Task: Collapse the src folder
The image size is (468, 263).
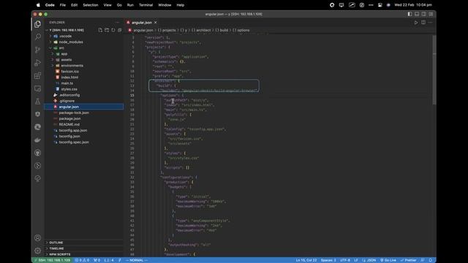Action: pyautogui.click(x=84, y=48)
